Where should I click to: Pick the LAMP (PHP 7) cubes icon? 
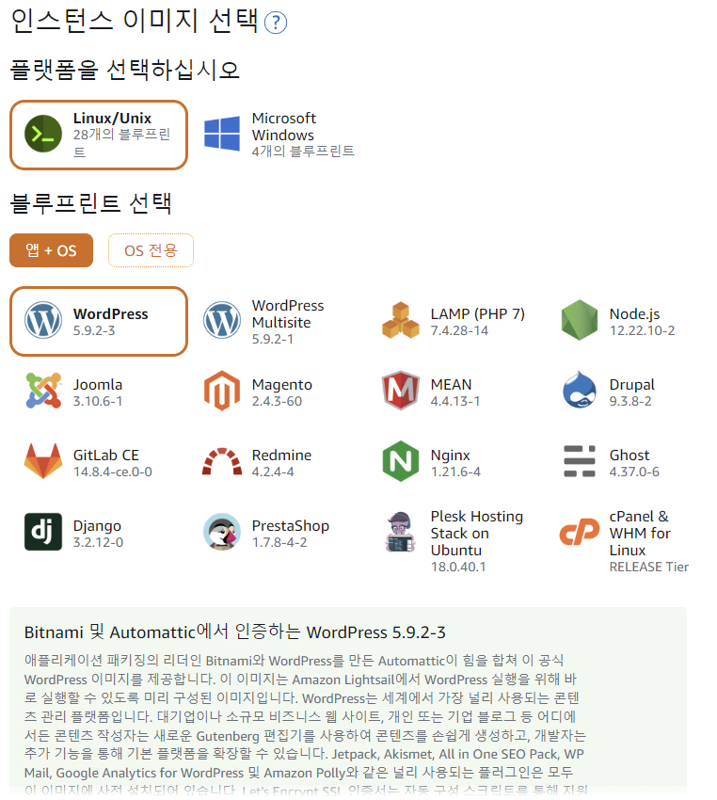pyautogui.click(x=400, y=320)
